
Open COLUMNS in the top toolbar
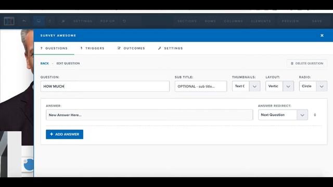[234, 21]
